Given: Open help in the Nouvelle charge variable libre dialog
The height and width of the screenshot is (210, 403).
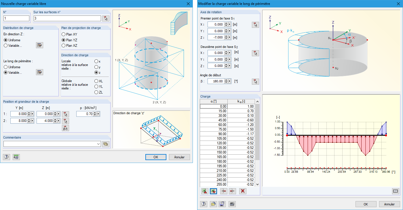Looking at the screenshot, I should (x=6, y=157).
